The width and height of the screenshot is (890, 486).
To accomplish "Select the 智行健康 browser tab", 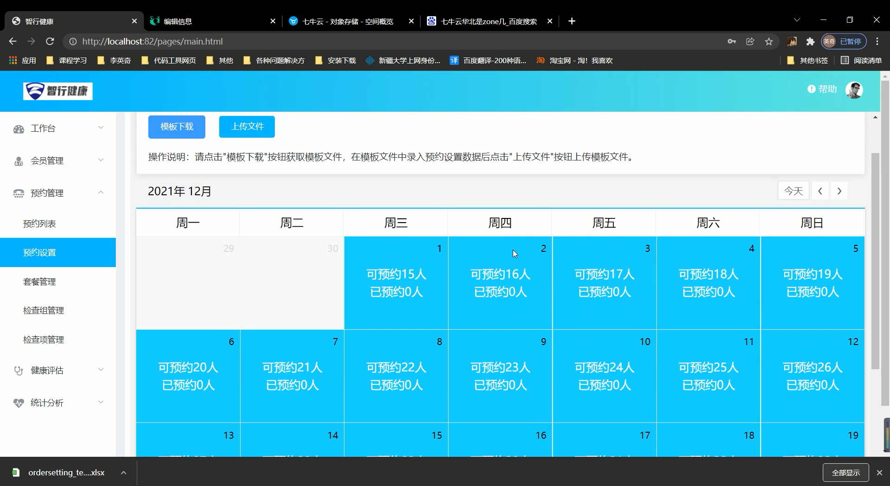I will click(74, 21).
